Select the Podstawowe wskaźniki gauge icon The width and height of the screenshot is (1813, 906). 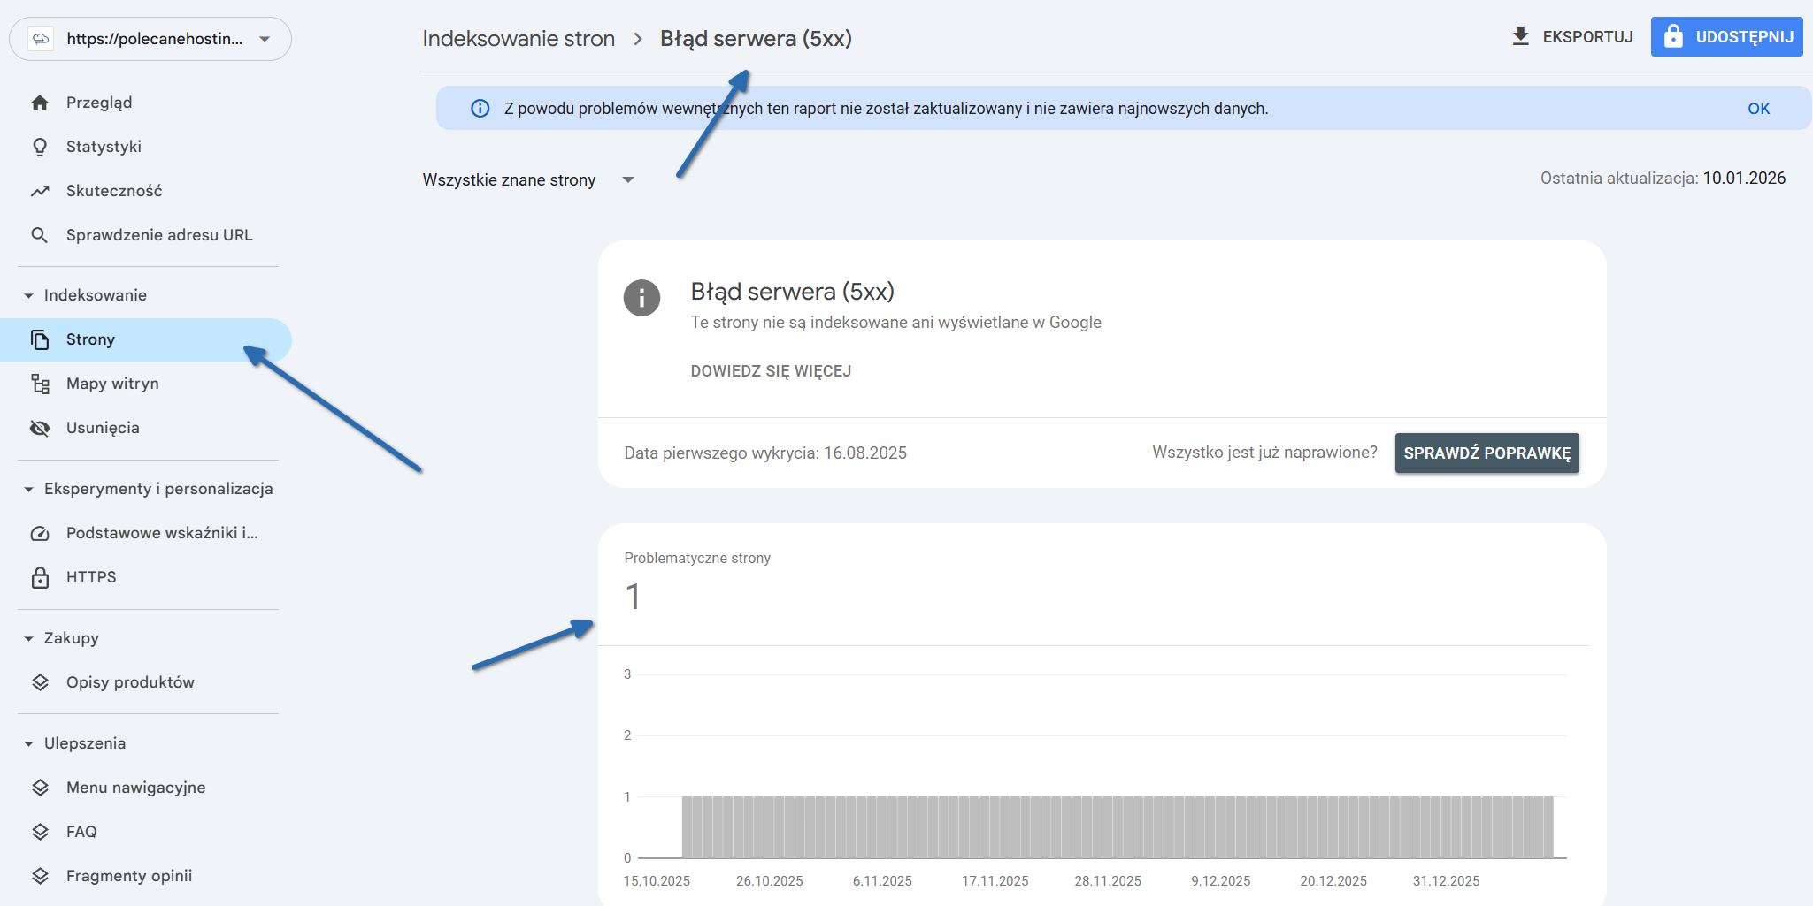tap(40, 533)
